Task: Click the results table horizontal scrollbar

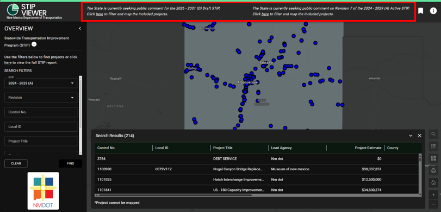Action: click(x=257, y=195)
